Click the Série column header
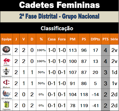Screen dimensions: 119x111 [x=114, y=39]
